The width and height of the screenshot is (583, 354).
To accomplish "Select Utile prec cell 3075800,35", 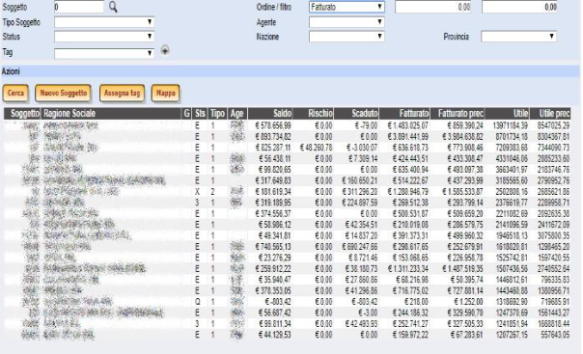I will [553, 236].
